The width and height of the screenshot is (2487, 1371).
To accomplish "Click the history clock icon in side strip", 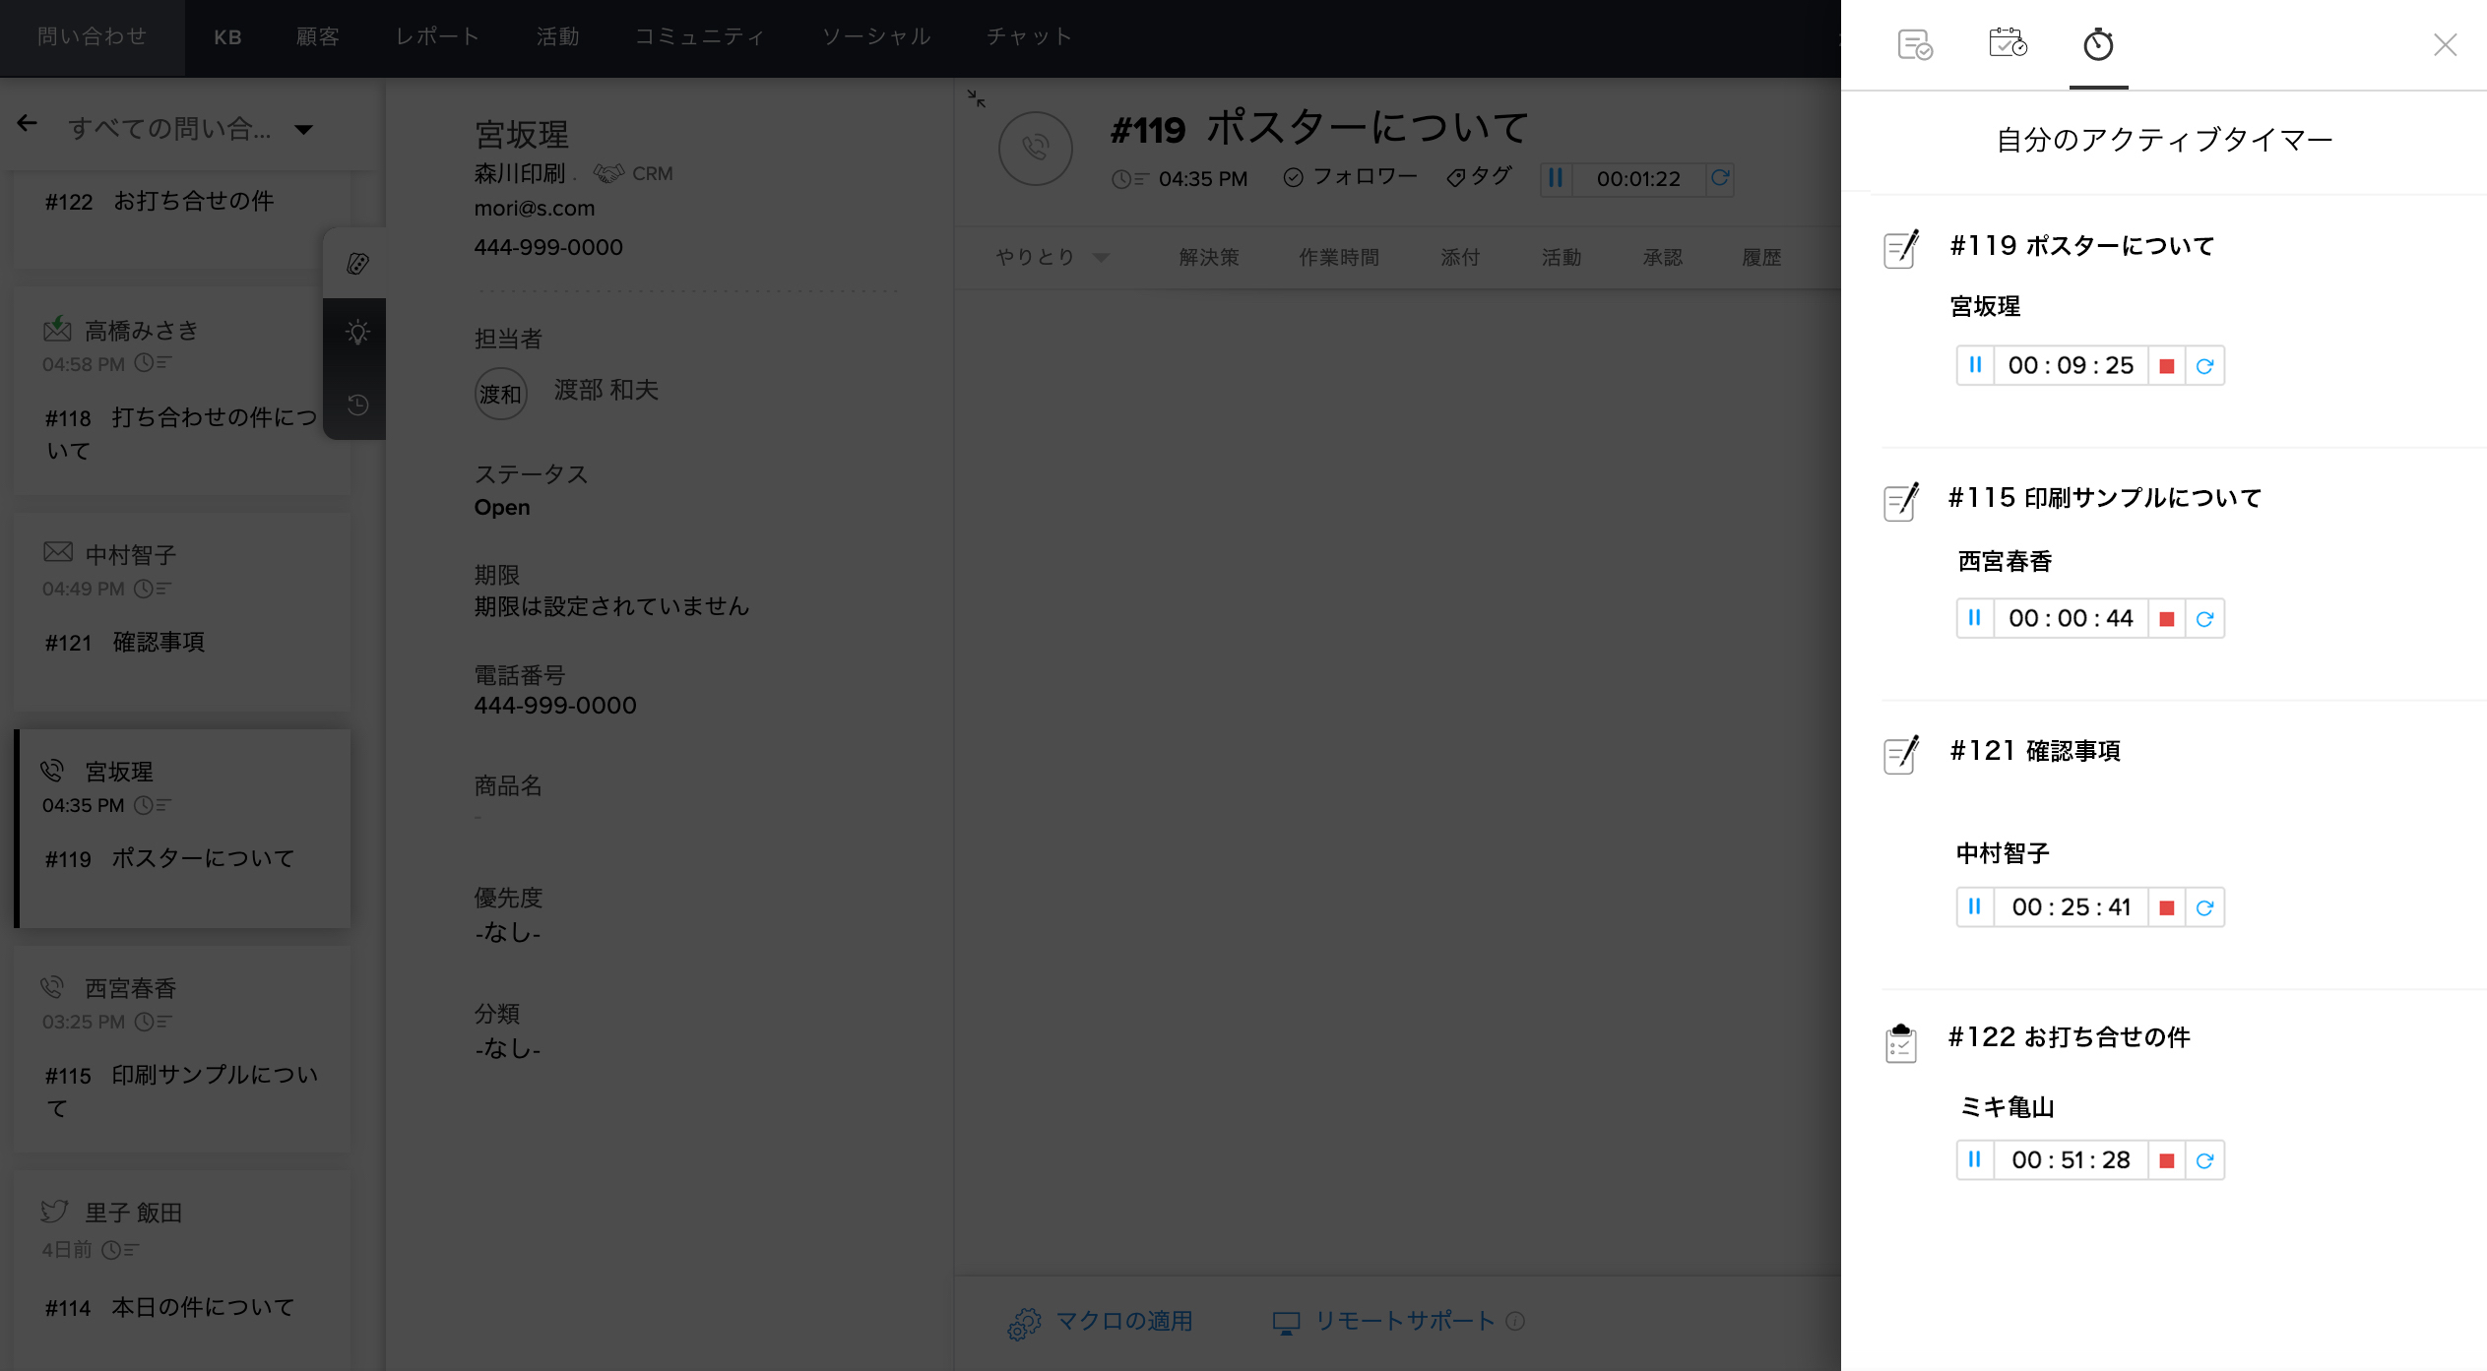I will click(x=357, y=405).
